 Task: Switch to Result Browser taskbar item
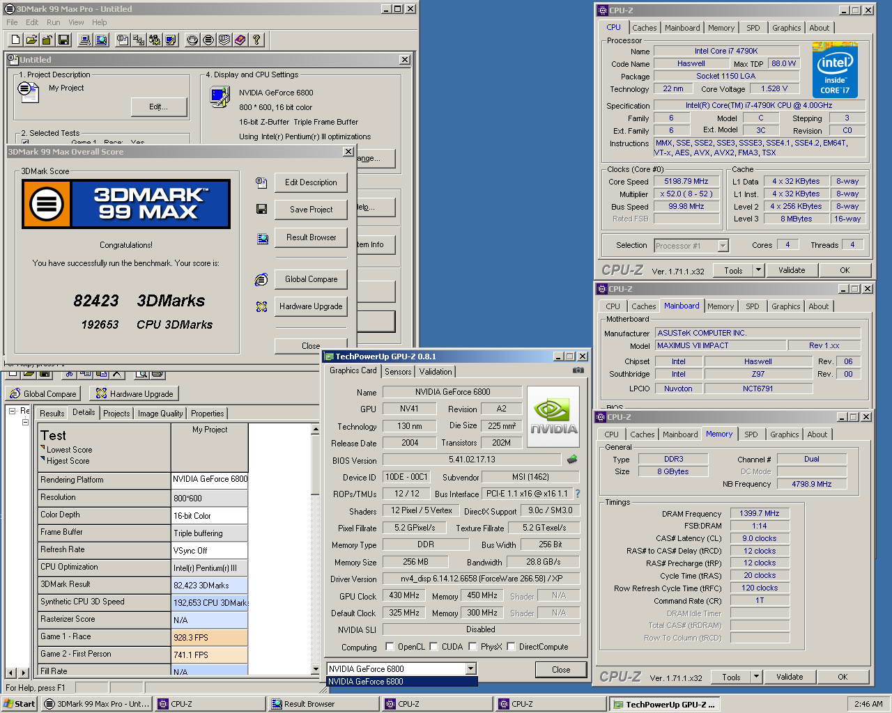tap(323, 704)
